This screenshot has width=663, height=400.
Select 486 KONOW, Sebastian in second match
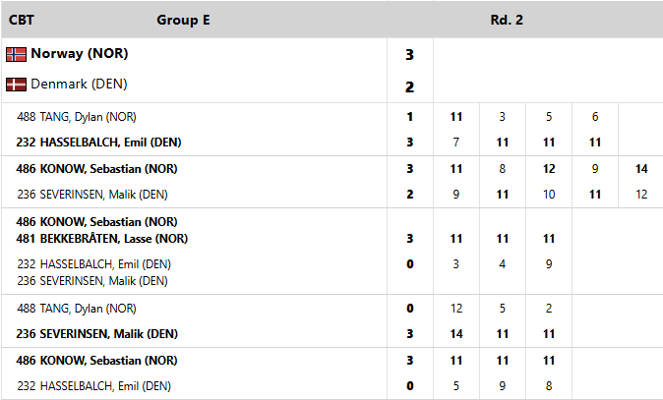(x=96, y=169)
